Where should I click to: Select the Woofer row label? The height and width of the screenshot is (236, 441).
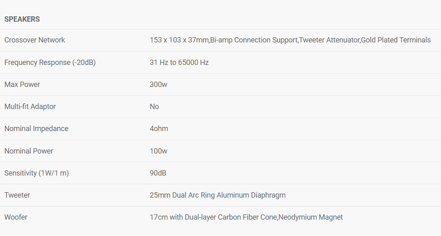point(16,217)
